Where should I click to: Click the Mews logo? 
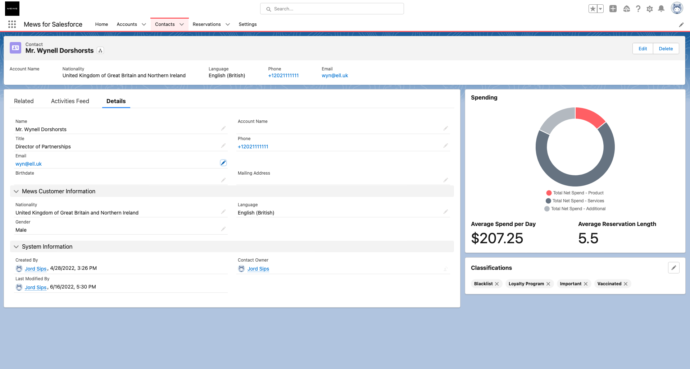[12, 9]
